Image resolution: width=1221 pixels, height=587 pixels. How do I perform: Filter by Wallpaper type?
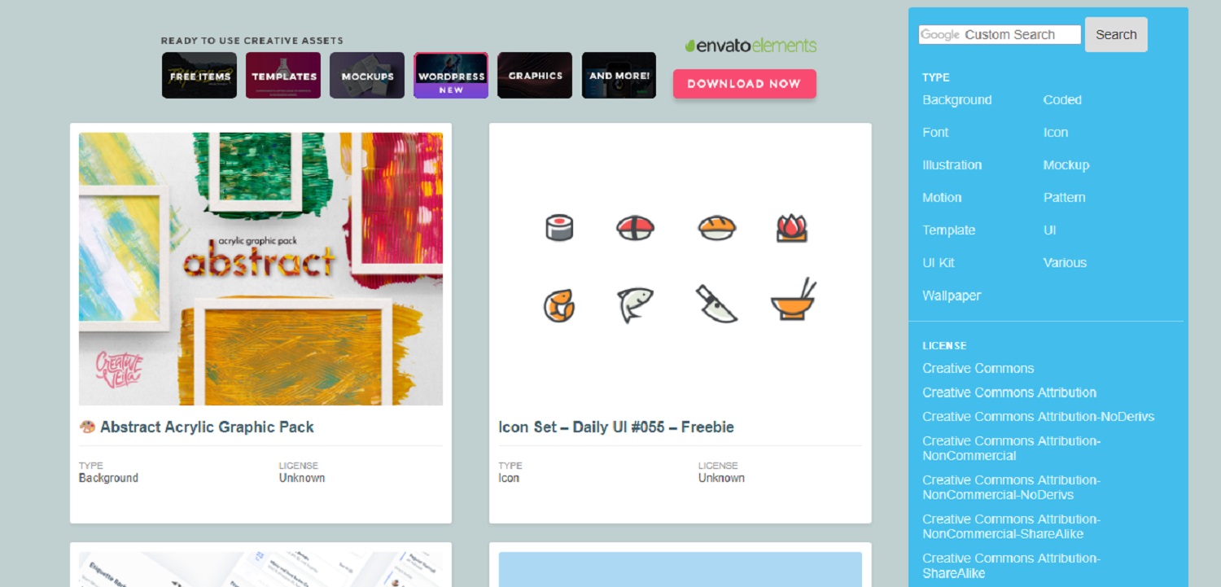[x=952, y=296]
